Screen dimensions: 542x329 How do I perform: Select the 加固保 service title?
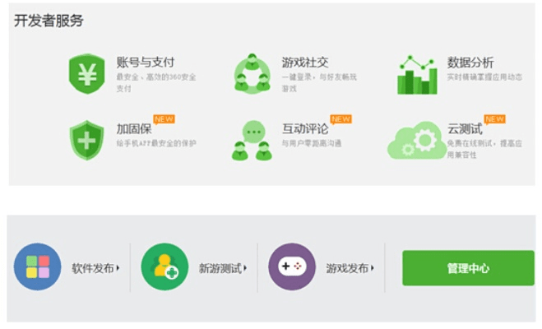tap(134, 129)
